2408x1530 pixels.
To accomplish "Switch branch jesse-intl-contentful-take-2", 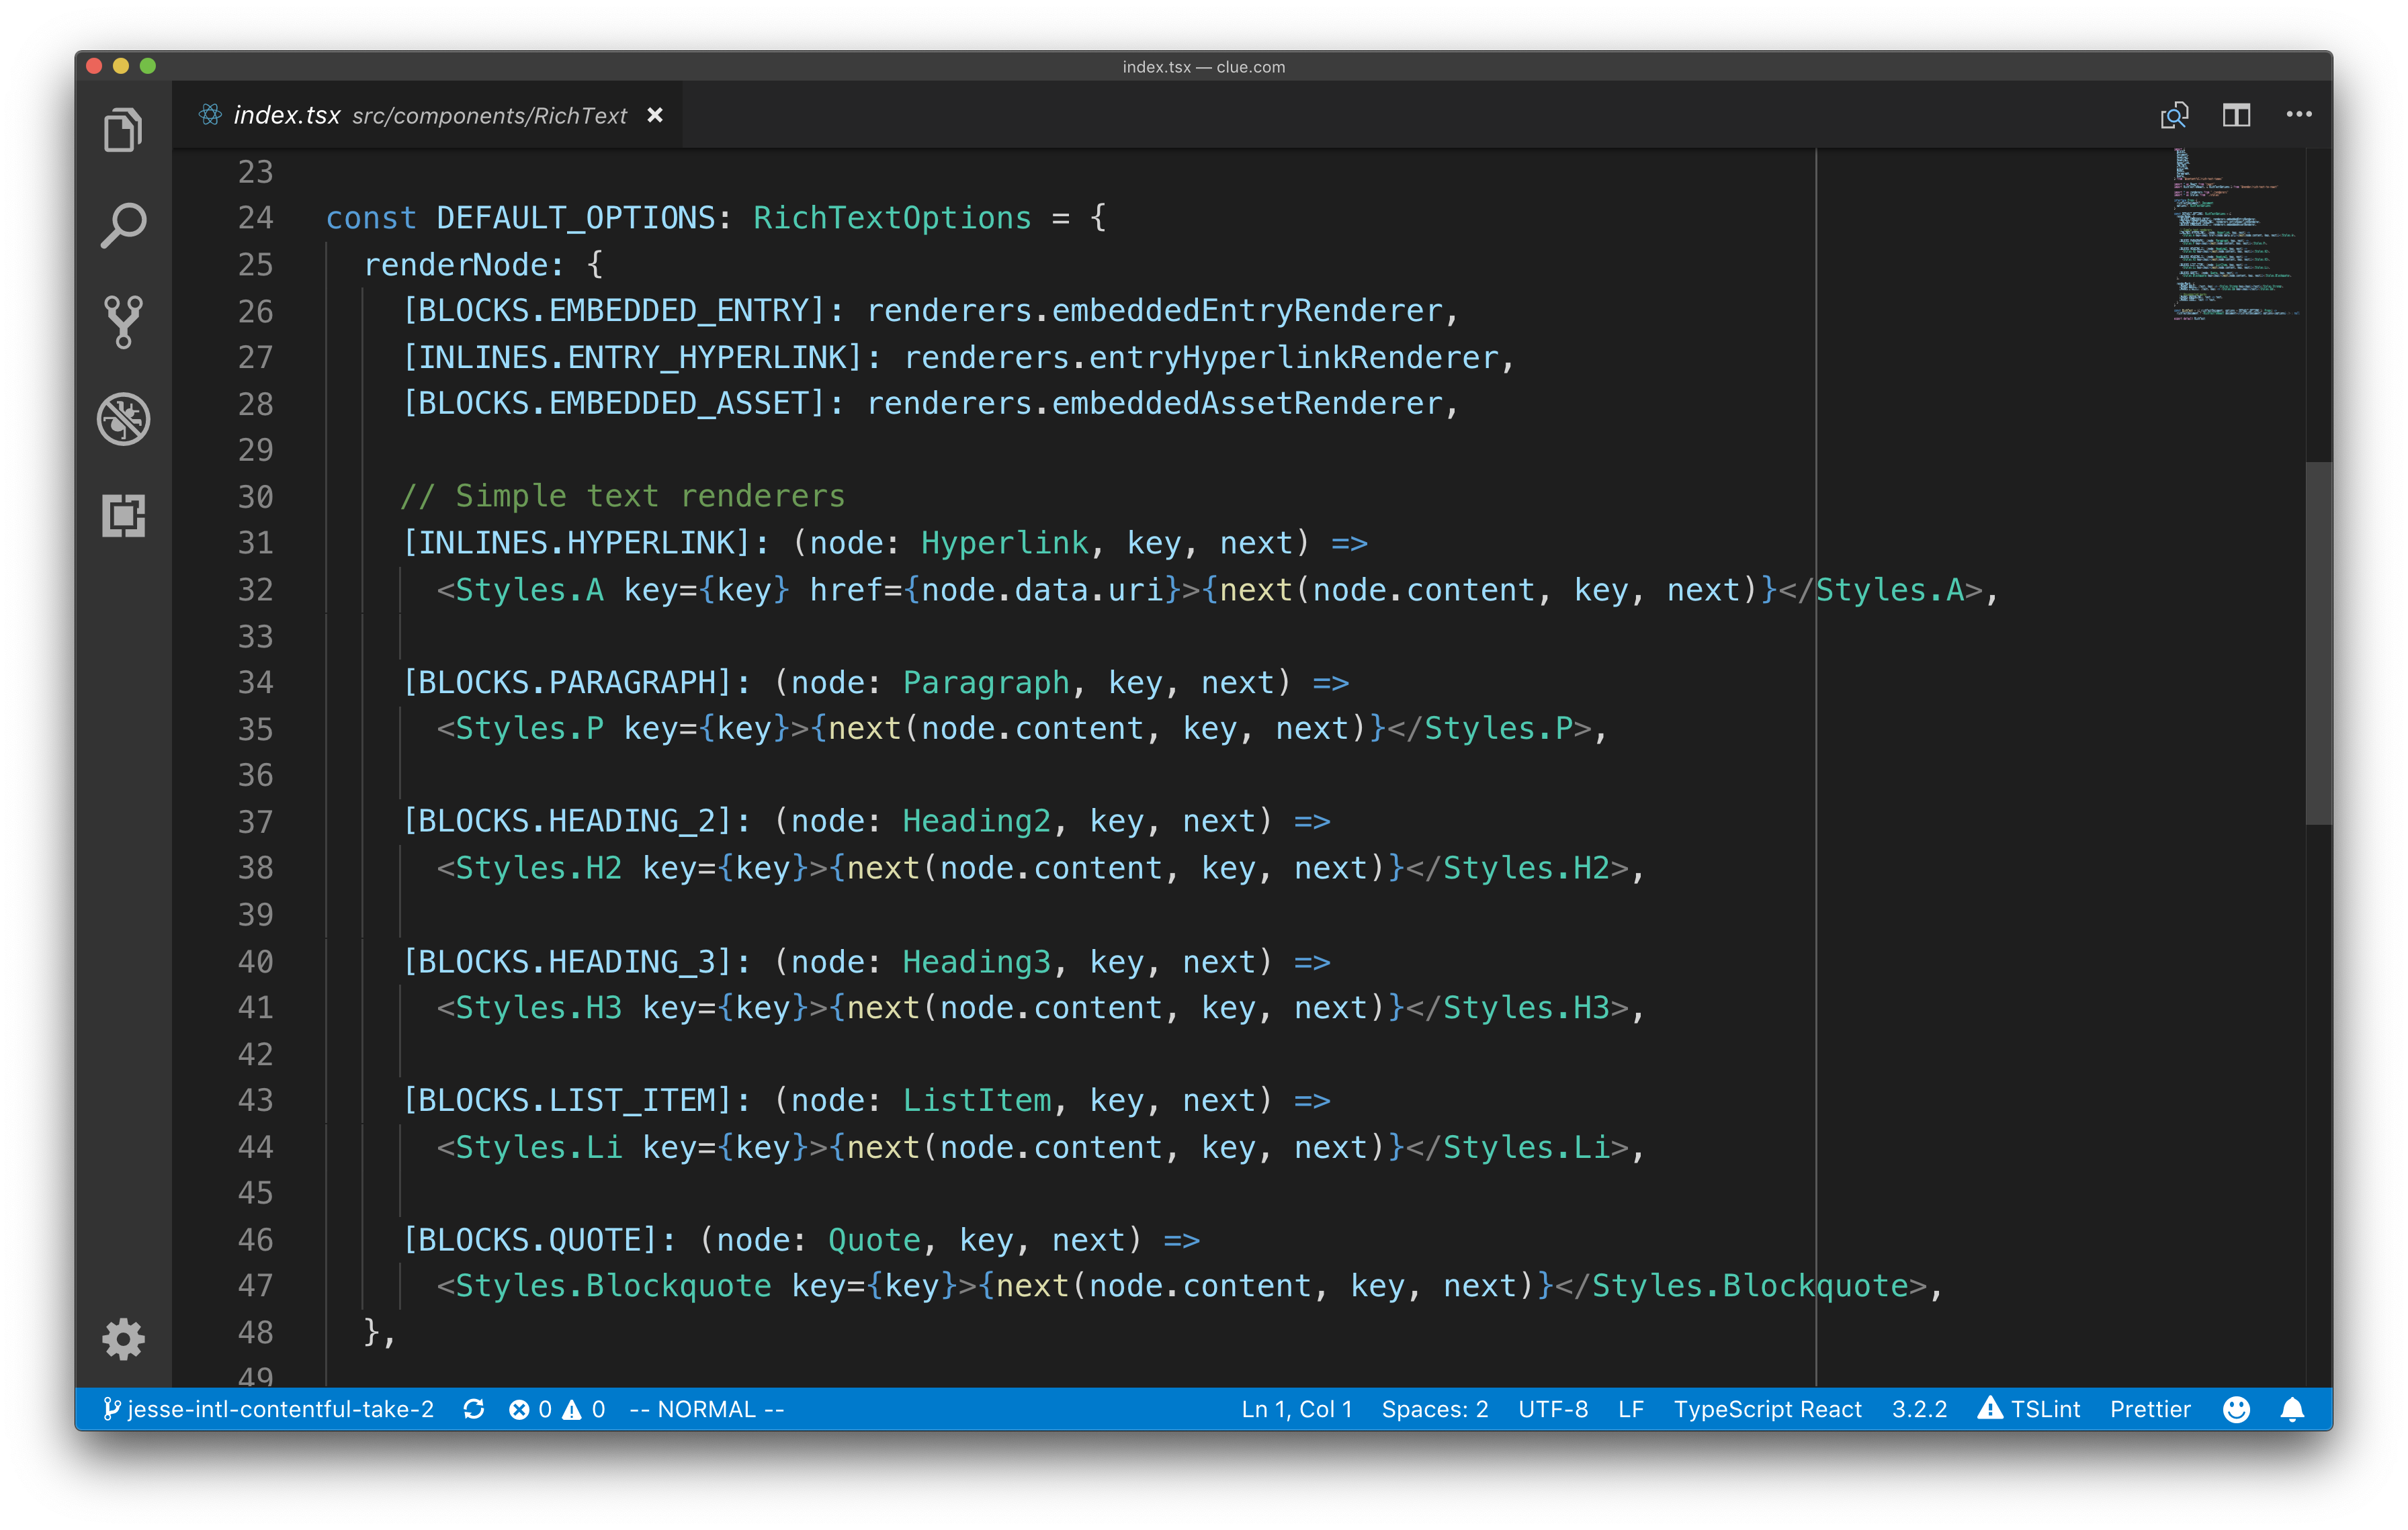I will (270, 1409).
